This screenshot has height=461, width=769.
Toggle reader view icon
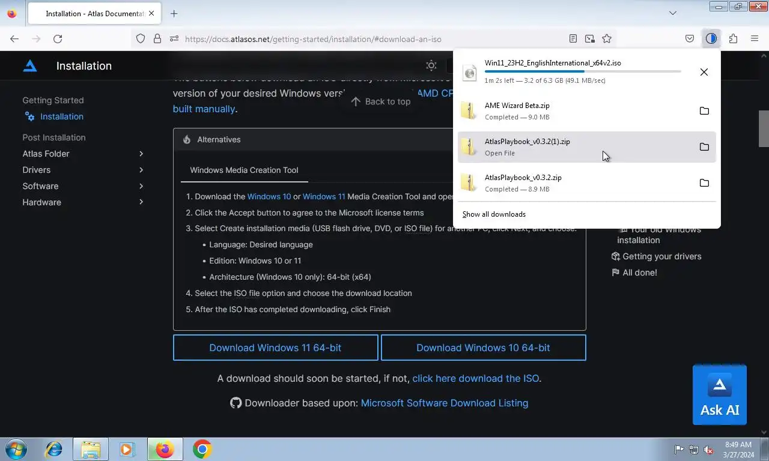pos(573,38)
